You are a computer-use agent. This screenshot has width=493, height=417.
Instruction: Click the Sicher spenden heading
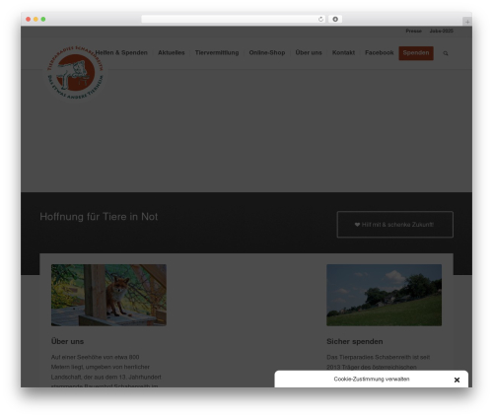[x=355, y=341]
